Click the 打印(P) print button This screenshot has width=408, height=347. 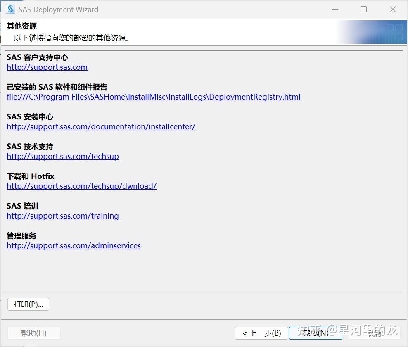tap(28, 304)
